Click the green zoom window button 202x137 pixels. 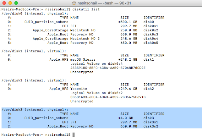(16, 3)
